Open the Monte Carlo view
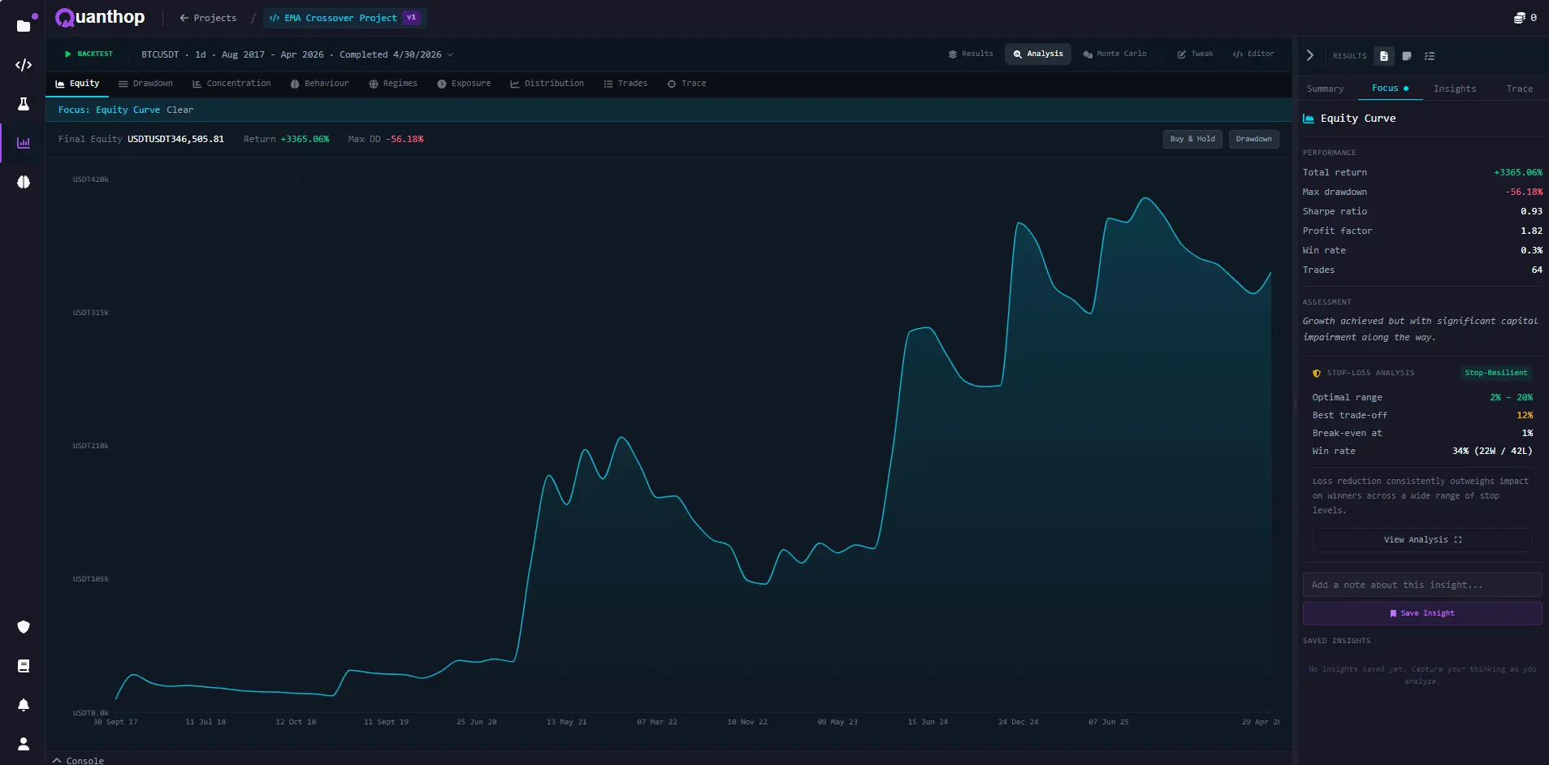 pyautogui.click(x=1114, y=54)
